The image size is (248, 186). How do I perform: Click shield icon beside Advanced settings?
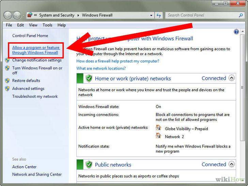coord(7,89)
